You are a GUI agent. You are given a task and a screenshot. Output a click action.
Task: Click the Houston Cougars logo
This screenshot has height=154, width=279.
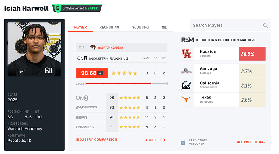coord(186,53)
